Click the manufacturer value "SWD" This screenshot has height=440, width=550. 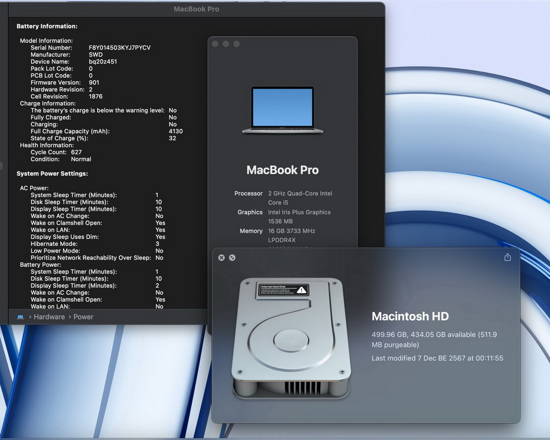click(x=95, y=55)
